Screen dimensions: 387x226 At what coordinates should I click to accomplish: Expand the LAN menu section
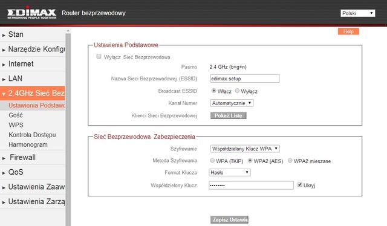point(33,79)
